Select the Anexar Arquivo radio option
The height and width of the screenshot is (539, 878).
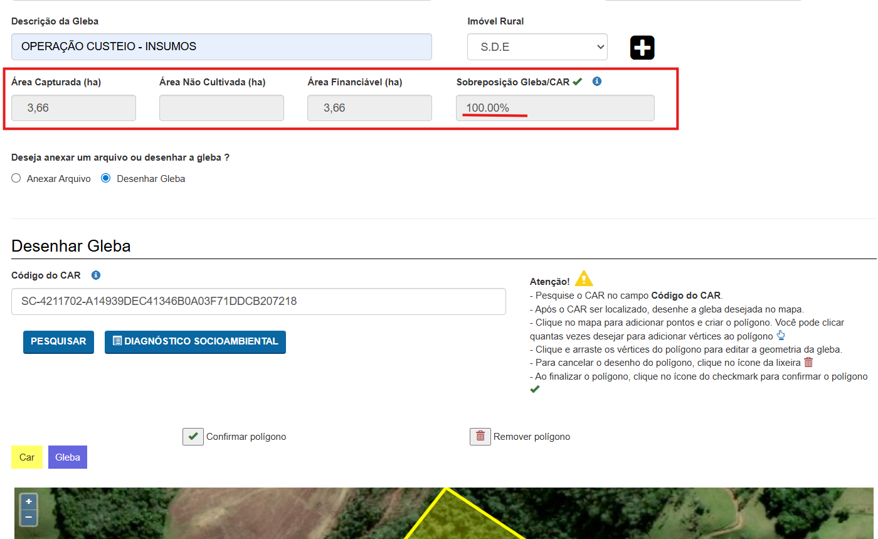pyautogui.click(x=16, y=179)
